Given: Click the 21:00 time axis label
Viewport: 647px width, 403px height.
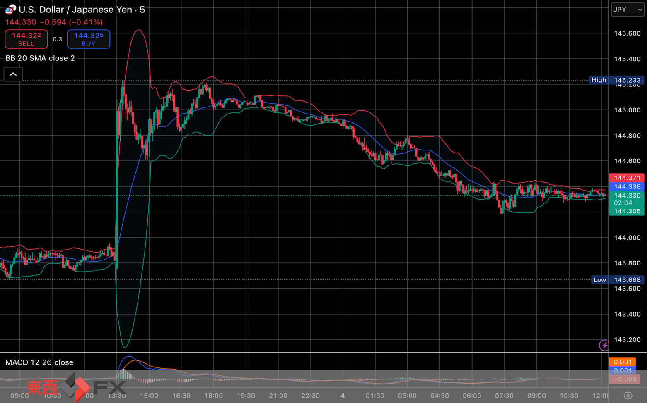Looking at the screenshot, I should coord(278,396).
